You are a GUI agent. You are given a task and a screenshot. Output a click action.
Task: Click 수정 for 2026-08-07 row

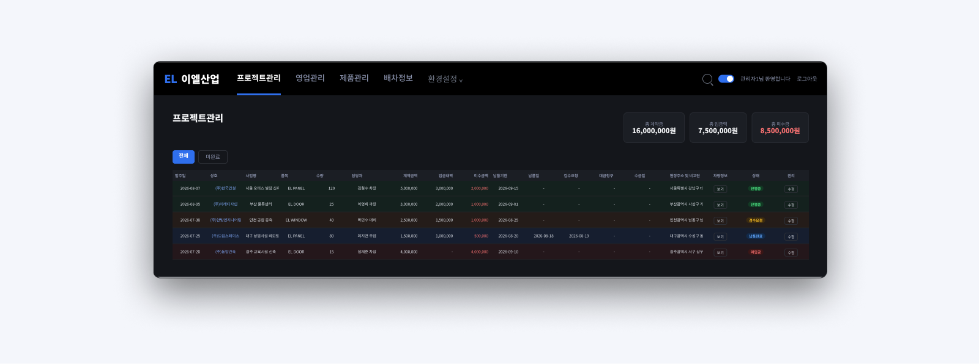click(x=791, y=189)
